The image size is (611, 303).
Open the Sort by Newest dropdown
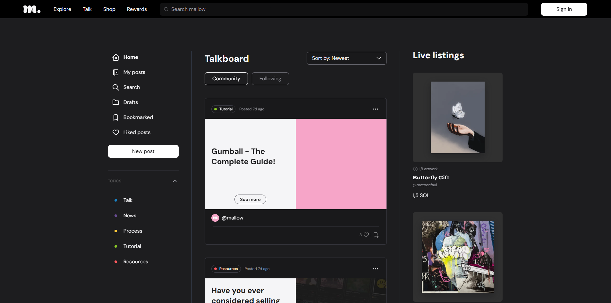[x=346, y=58]
